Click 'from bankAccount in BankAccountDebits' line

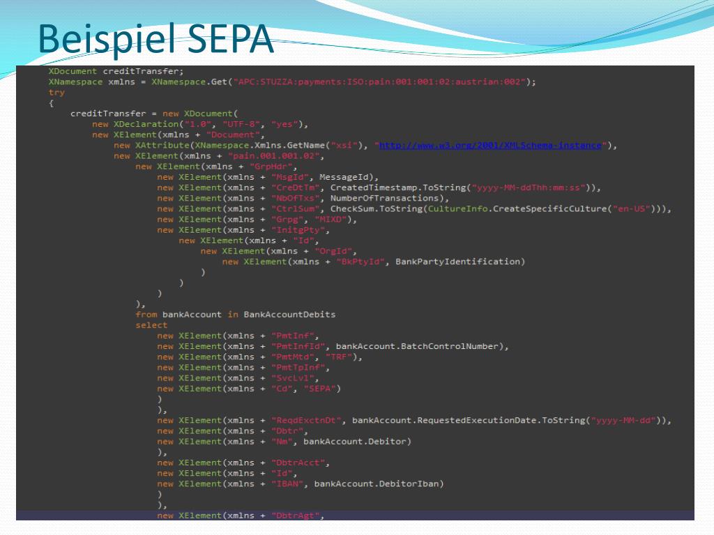(x=236, y=315)
